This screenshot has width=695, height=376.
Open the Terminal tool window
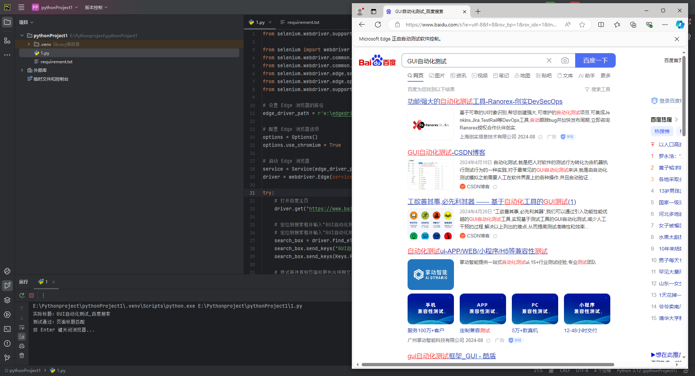[x=7, y=329]
